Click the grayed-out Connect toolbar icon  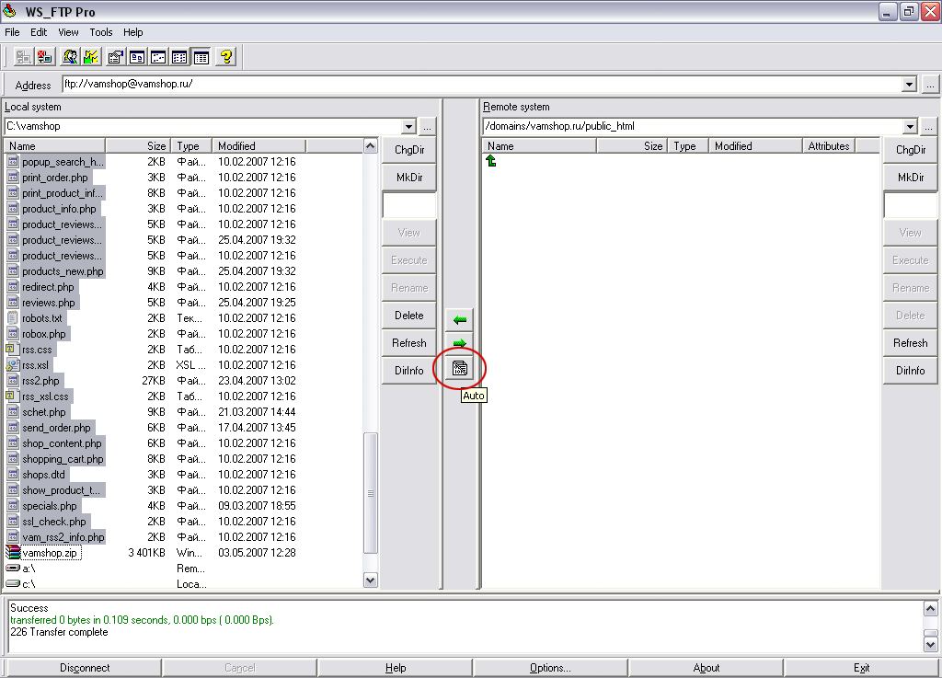pos(23,57)
